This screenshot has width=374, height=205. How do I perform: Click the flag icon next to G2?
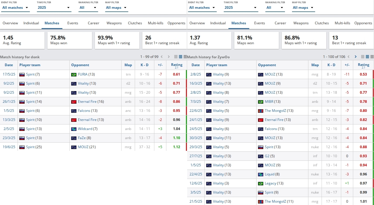261,156
